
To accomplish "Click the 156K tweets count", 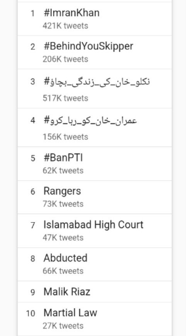I will (x=65, y=137).
